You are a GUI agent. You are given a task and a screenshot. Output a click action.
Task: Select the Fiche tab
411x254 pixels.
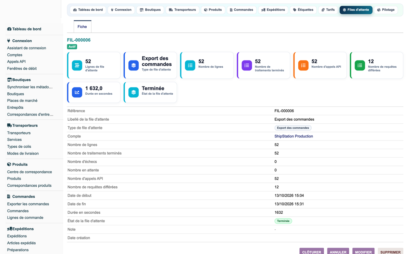click(x=82, y=27)
